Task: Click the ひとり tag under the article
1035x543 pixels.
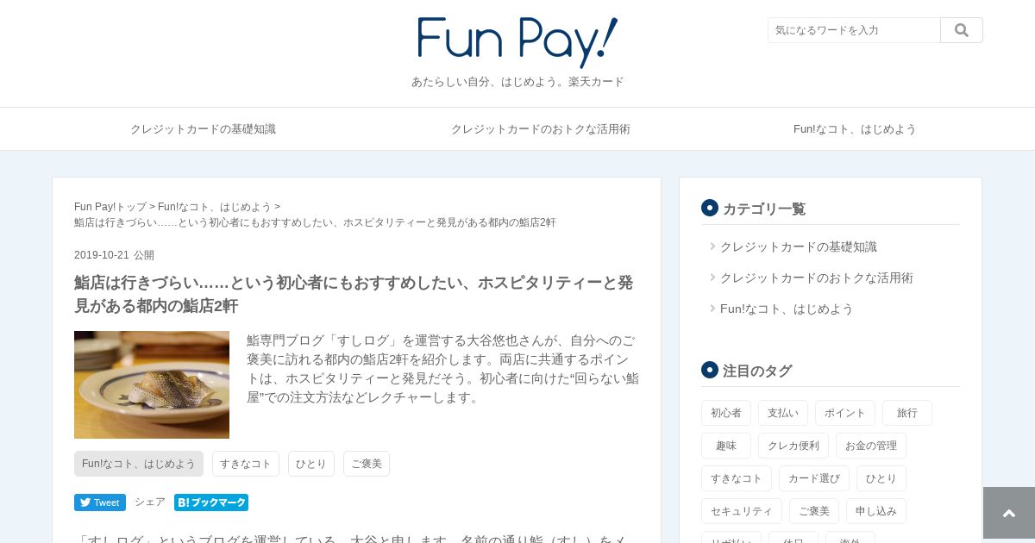Action: coord(311,464)
